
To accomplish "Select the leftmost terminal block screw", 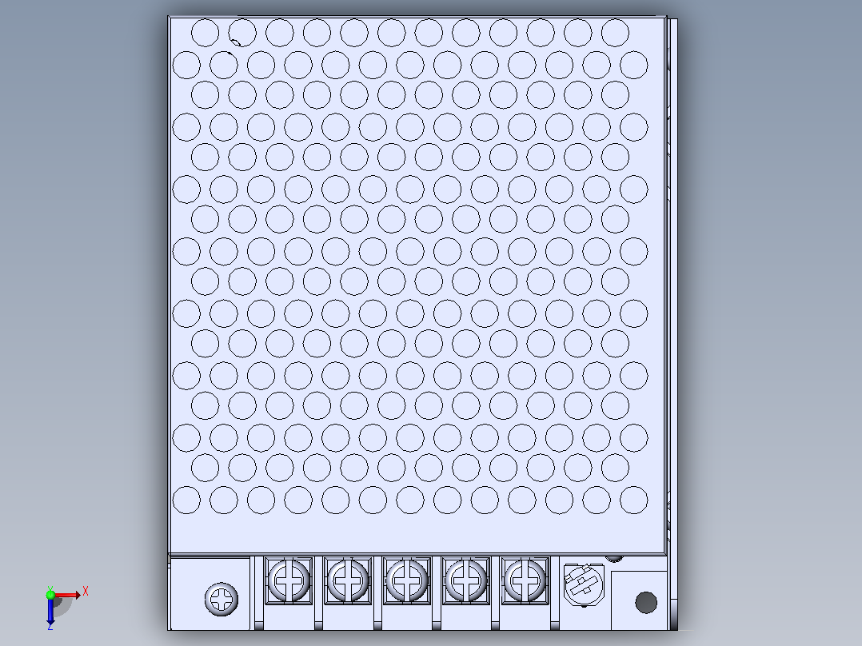I will coord(289,580).
